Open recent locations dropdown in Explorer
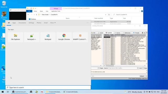The width and height of the screenshot is (168, 94). tap(34, 15)
